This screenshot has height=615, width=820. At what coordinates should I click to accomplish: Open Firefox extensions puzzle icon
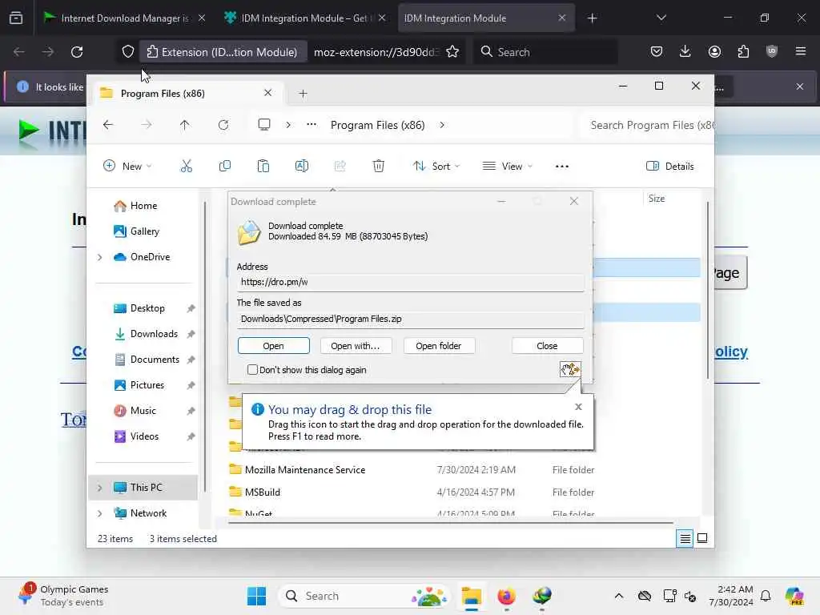pyautogui.click(x=743, y=51)
